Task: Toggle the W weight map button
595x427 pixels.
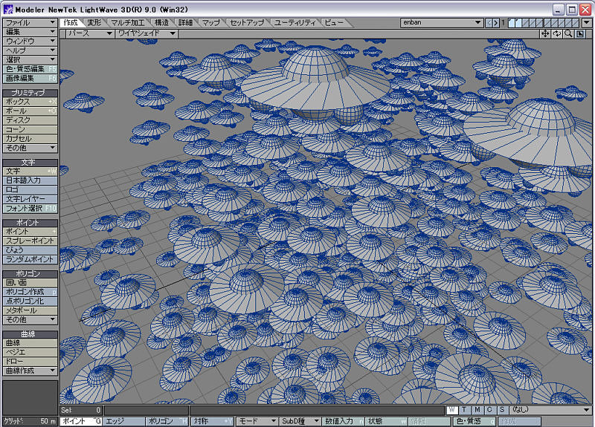Action: point(452,410)
